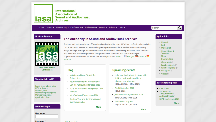Click the German flag icon
Screen dimensions: 216x122
[x=136, y=56]
